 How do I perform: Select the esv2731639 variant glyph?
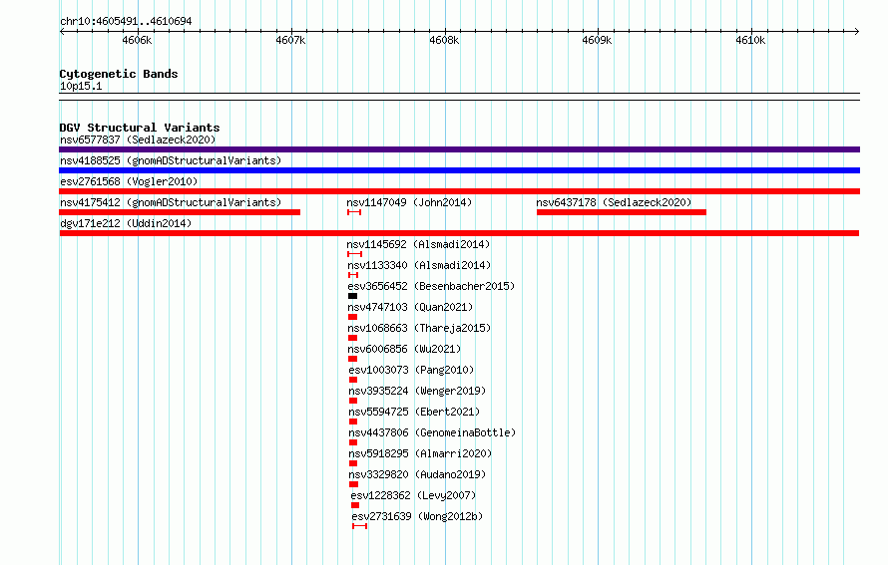click(x=359, y=526)
